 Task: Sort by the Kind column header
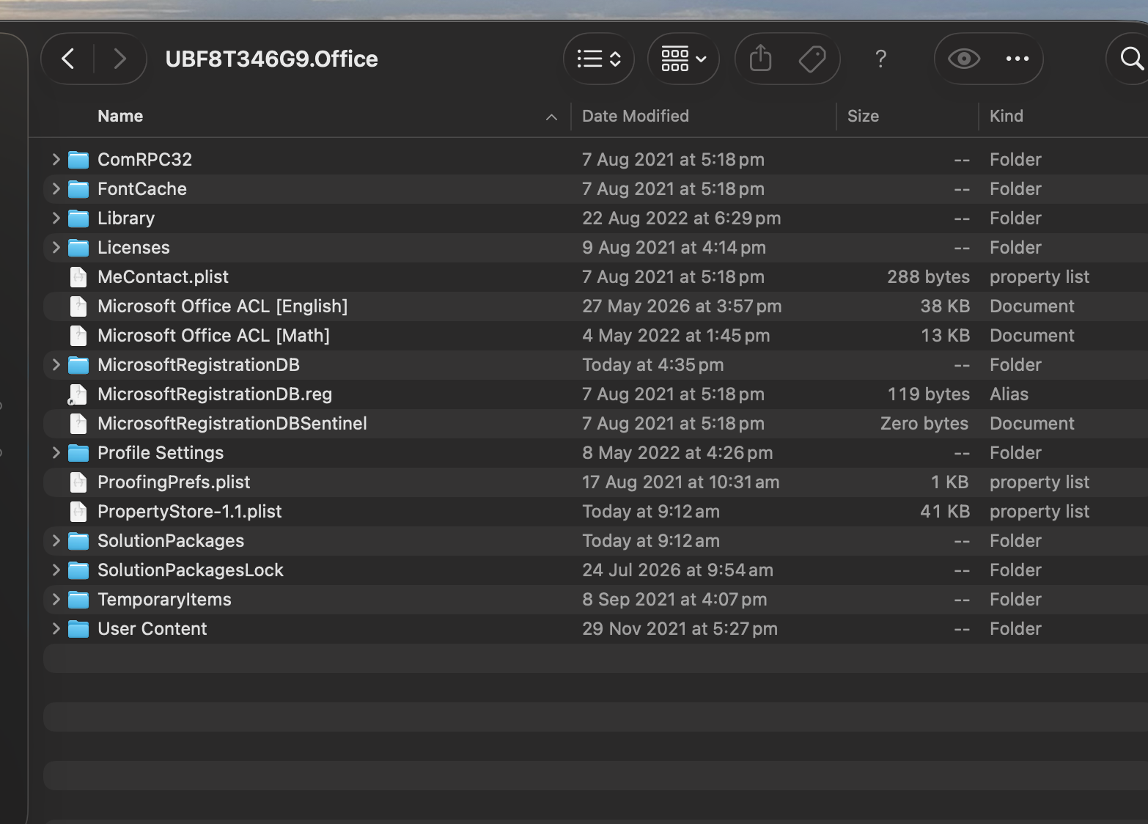pos(1007,116)
